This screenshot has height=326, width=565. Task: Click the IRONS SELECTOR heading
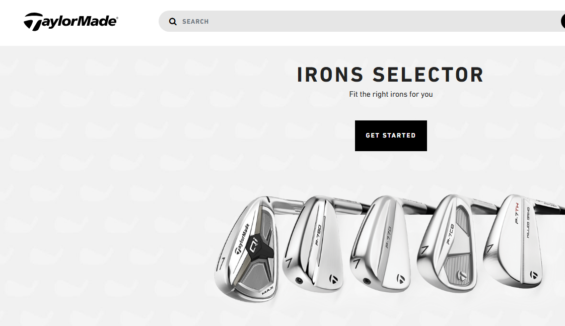point(391,75)
